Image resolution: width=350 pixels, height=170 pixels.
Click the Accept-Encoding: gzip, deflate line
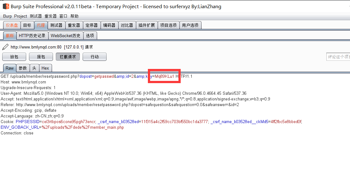coord(29,110)
